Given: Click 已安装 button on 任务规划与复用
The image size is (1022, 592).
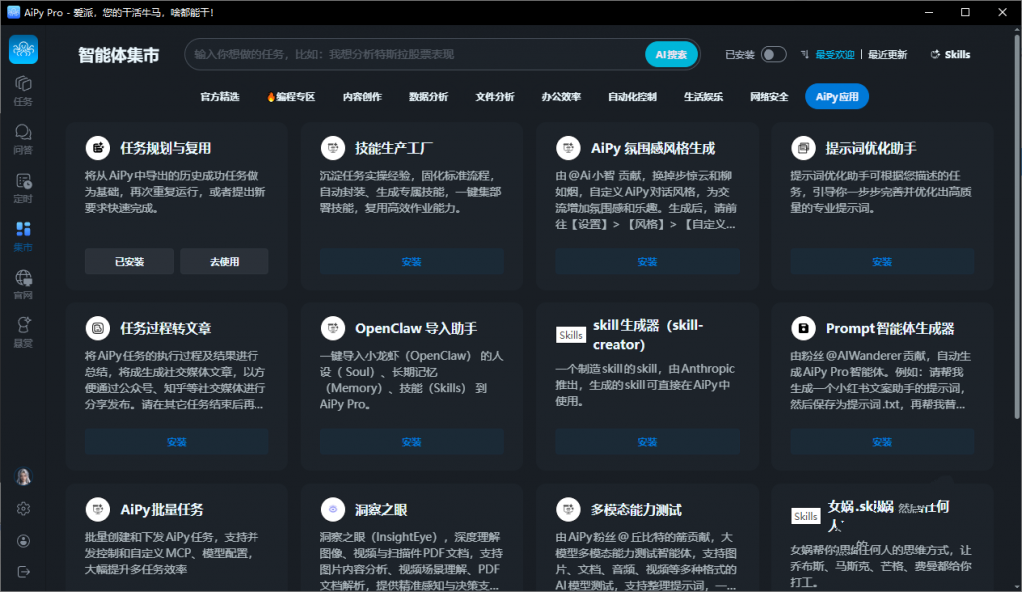Looking at the screenshot, I should pos(129,261).
